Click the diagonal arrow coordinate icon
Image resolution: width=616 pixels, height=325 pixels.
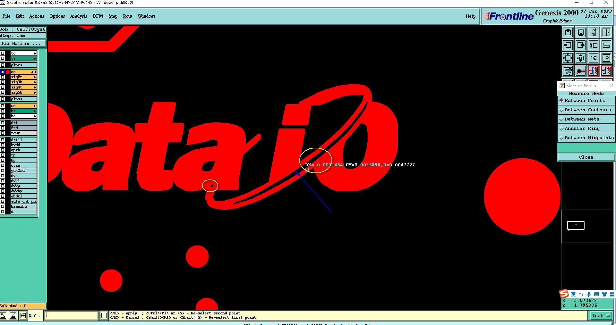[3, 315]
